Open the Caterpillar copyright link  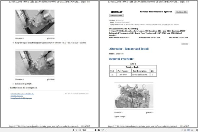tap(22, 94)
